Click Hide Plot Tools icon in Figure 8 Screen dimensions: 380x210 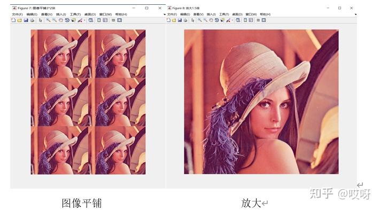[x=258, y=20]
